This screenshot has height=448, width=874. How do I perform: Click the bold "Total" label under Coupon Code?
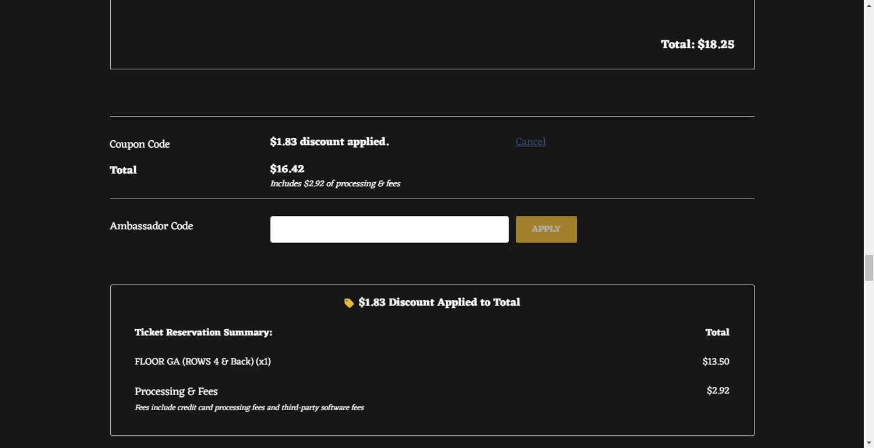(124, 170)
